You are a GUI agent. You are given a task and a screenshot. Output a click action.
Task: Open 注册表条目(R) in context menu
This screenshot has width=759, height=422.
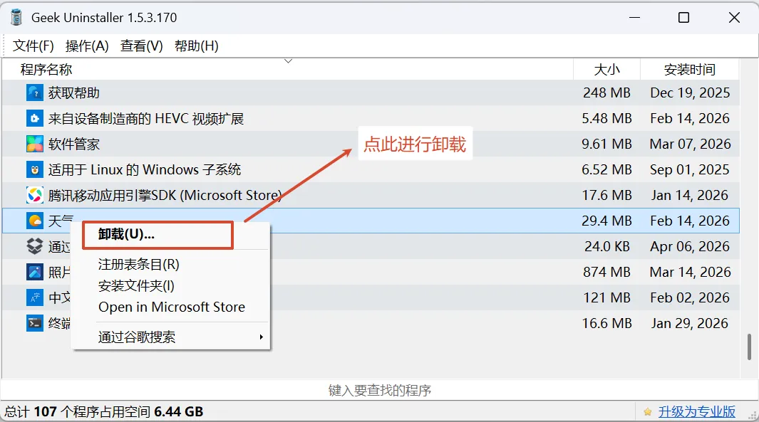pos(139,265)
